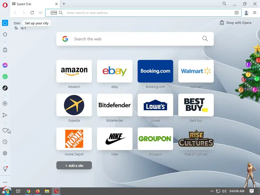This screenshot has height=195, width=260.
Task: Search tabs using the magnifier icon
Action: click(x=224, y=4)
